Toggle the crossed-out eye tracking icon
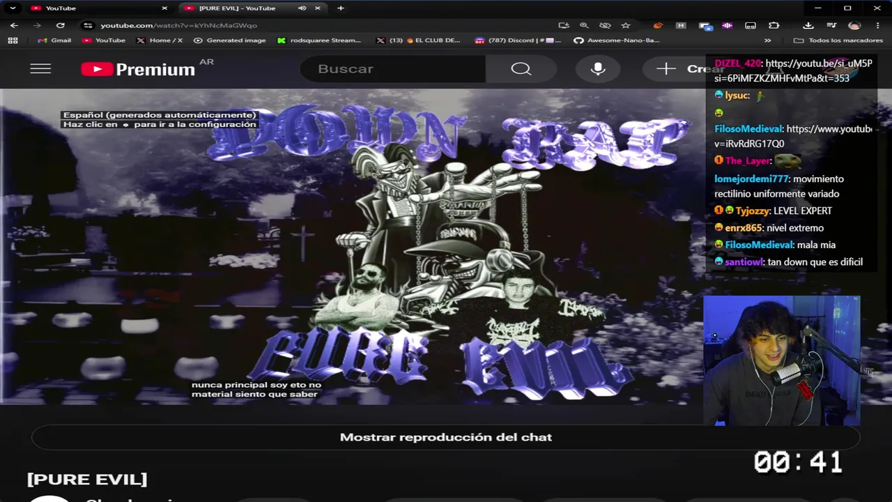This screenshot has height=502, width=892. click(x=605, y=25)
